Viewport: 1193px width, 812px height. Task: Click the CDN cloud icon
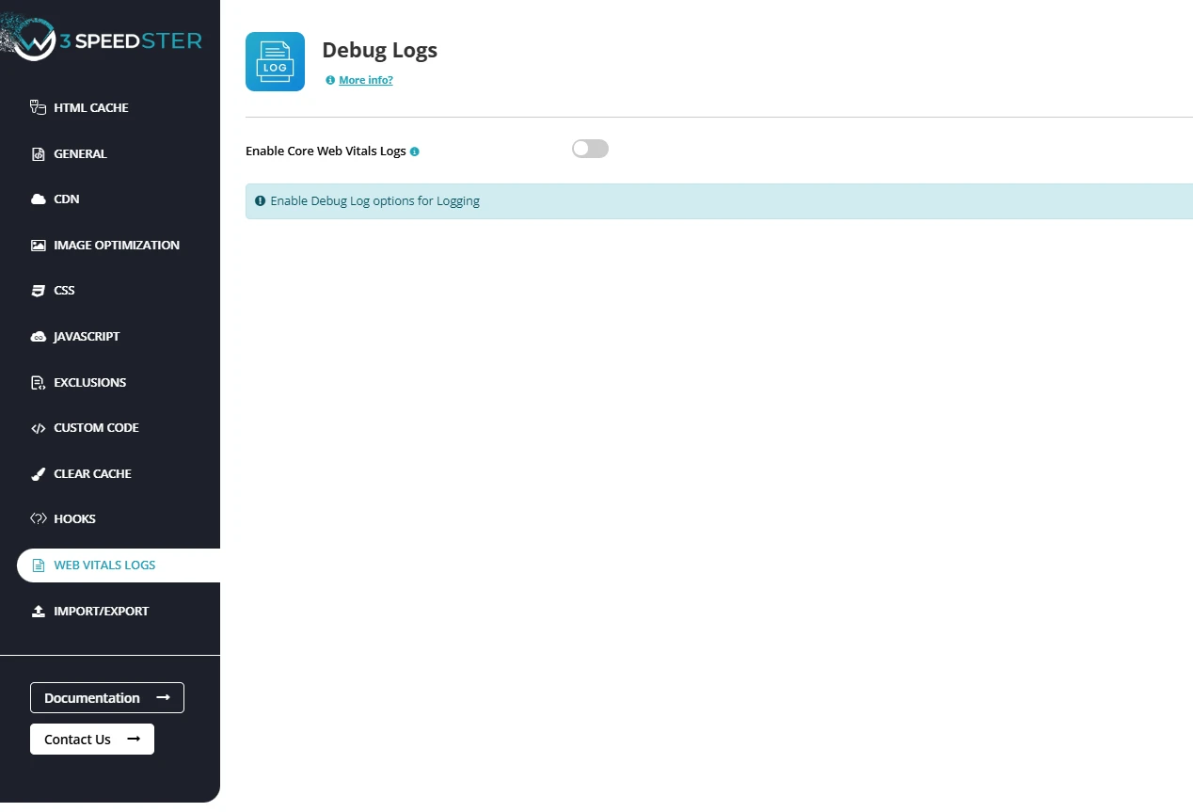[x=39, y=199]
